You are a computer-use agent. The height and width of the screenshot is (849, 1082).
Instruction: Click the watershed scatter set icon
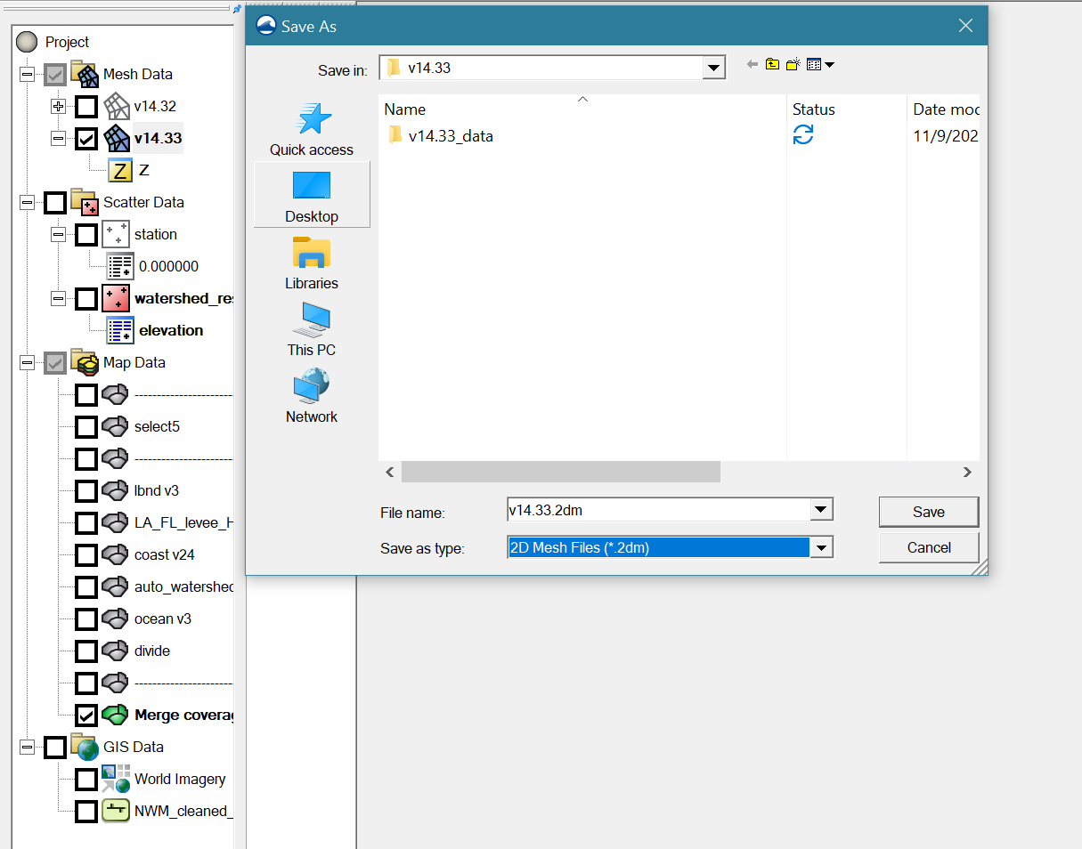(x=116, y=299)
